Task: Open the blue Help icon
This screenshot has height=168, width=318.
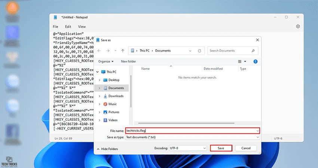Action: 256,62
